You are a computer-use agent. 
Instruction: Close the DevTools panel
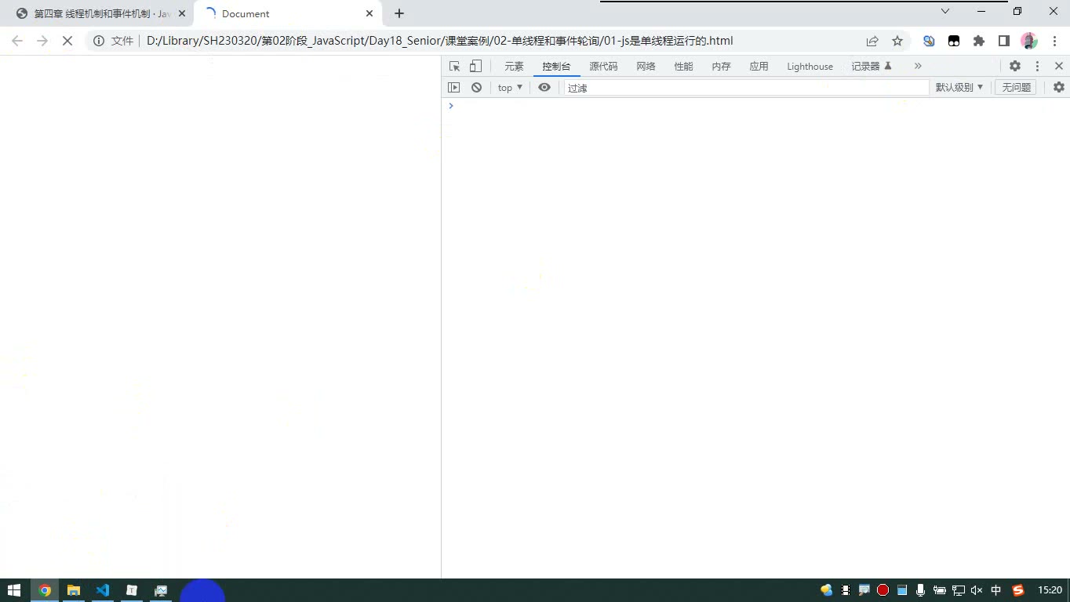(x=1059, y=67)
